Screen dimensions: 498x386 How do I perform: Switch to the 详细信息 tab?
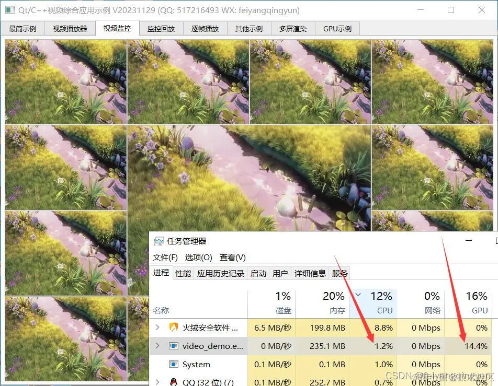pyautogui.click(x=310, y=273)
